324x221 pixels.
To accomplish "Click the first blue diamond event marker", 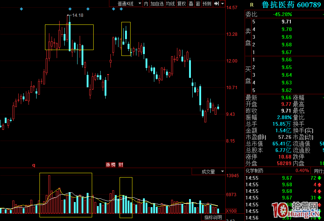I will [21, 9].
